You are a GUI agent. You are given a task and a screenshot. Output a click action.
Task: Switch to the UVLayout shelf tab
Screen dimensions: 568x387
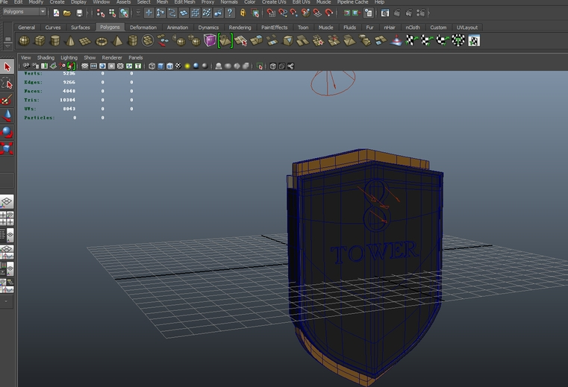pos(467,27)
